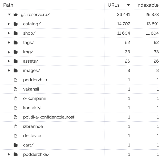Click the file icon beside dostavka
Viewport: 162px width, 159px height.
click(x=15, y=136)
